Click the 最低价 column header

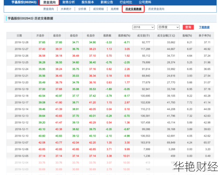74,35
